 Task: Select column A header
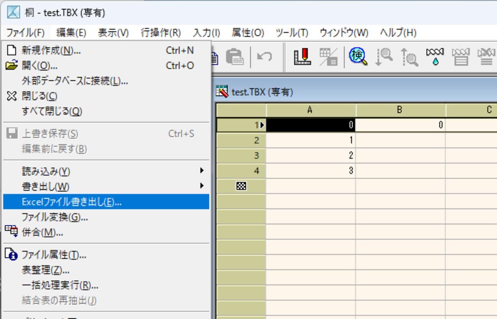(x=311, y=110)
